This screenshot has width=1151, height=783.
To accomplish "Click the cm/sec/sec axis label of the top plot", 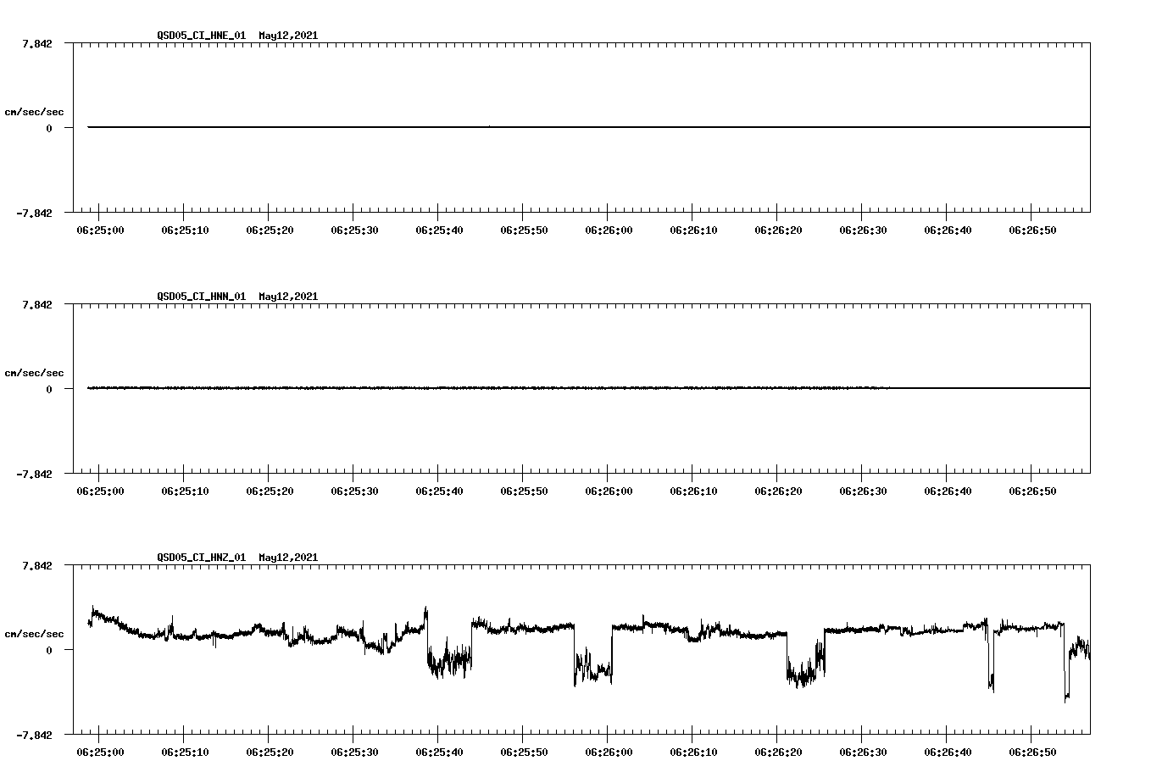I will pyautogui.click(x=35, y=112).
